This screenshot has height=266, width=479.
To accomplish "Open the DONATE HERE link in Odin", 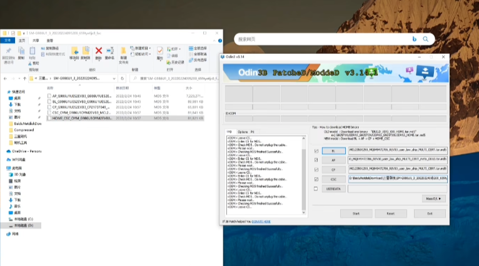I will coord(261,222).
